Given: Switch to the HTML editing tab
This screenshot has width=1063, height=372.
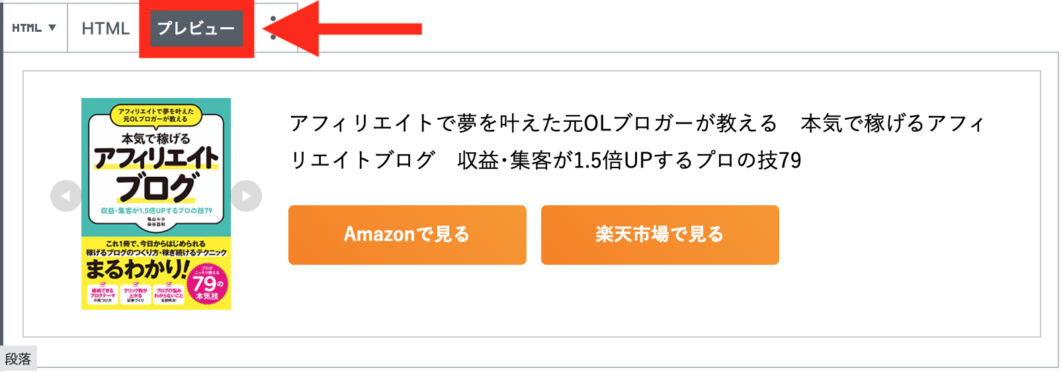Looking at the screenshot, I should [106, 28].
